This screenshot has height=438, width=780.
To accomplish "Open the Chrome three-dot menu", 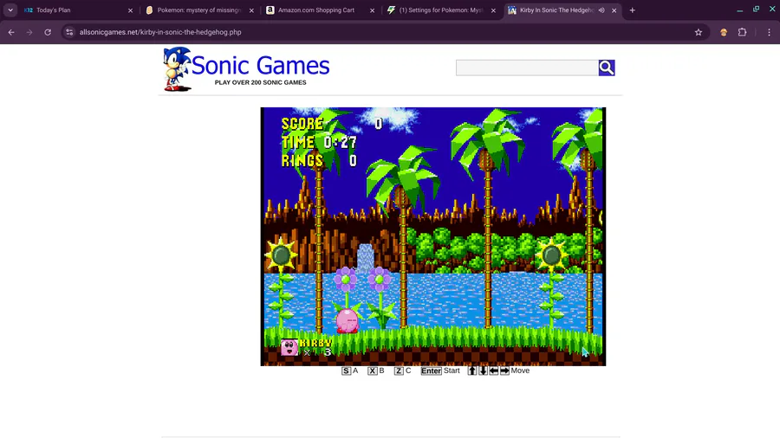I will pyautogui.click(x=769, y=32).
